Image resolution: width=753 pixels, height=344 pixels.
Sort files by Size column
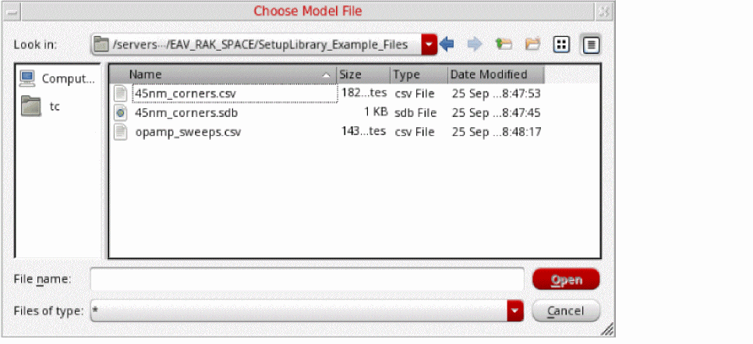363,74
